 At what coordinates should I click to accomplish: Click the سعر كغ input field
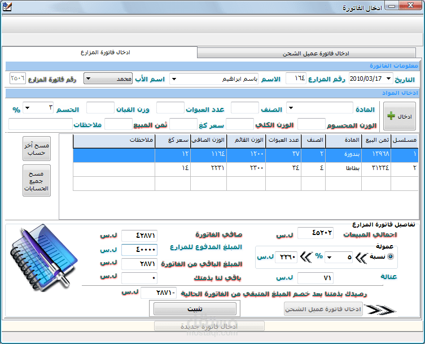pyautogui.click(x=183, y=124)
